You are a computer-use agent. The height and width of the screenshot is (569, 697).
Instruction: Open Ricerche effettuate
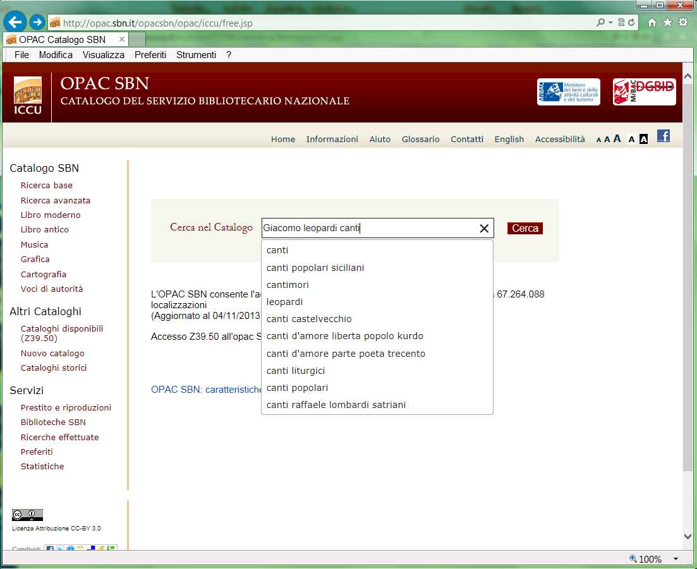[59, 437]
